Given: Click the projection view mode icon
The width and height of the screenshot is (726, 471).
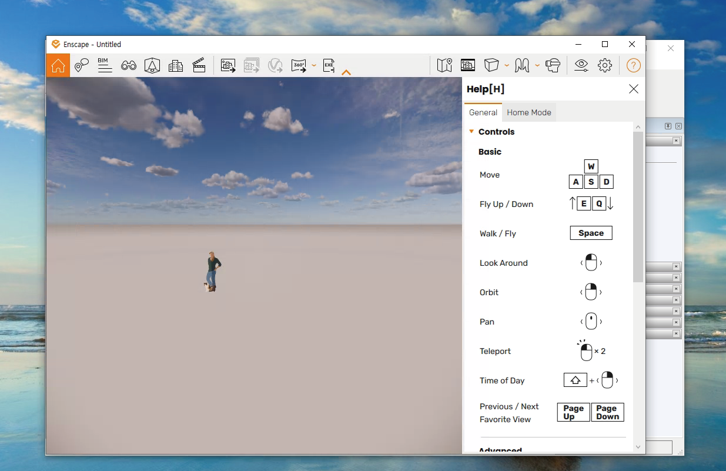Looking at the screenshot, I should click(x=522, y=65).
